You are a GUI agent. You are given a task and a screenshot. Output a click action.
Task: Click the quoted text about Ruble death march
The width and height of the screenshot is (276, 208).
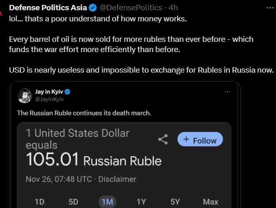tap(84, 113)
